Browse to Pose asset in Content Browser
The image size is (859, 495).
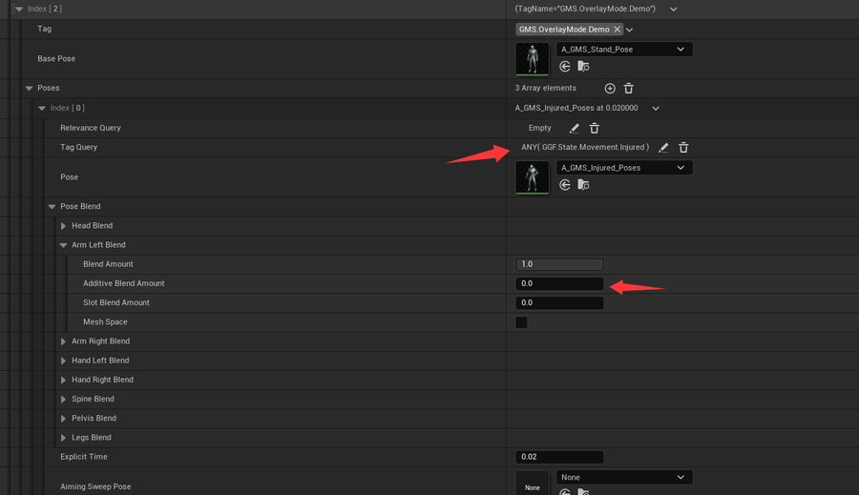coord(583,185)
